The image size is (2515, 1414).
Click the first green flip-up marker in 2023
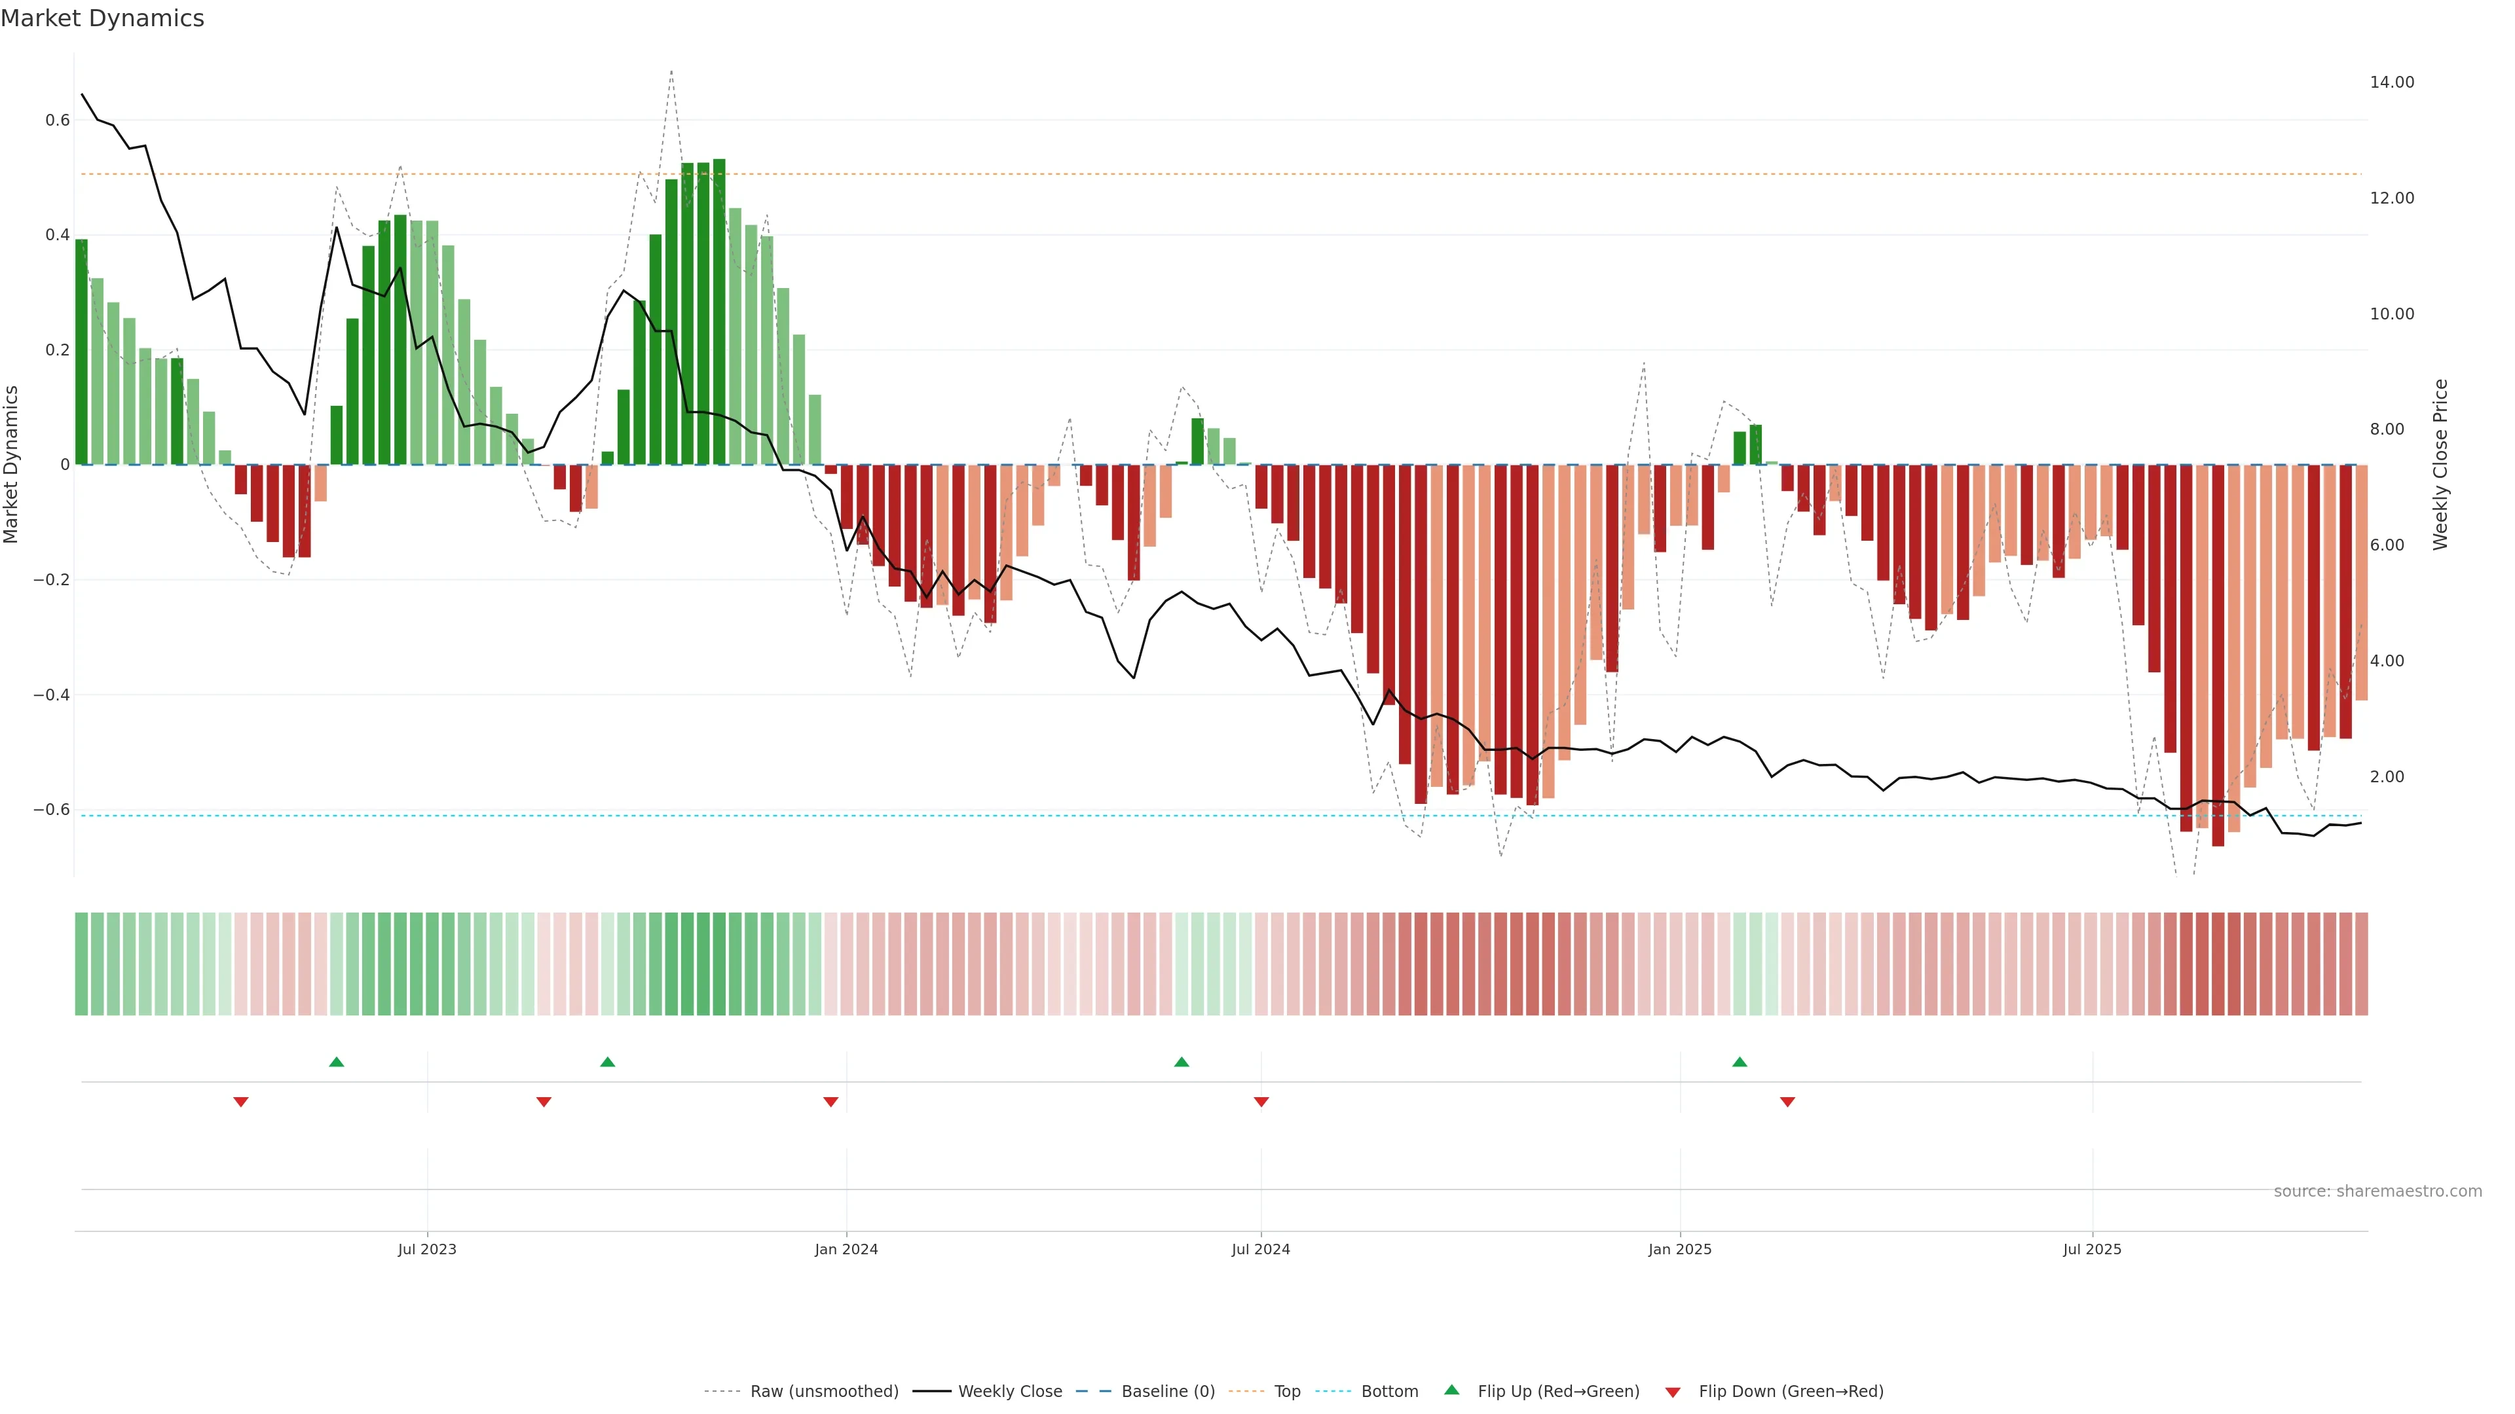click(x=337, y=1062)
